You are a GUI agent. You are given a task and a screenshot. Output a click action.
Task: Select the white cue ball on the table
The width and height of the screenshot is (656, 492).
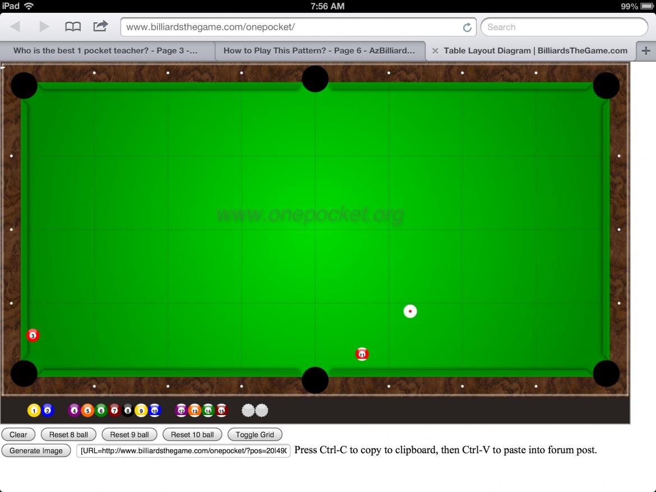pos(410,311)
